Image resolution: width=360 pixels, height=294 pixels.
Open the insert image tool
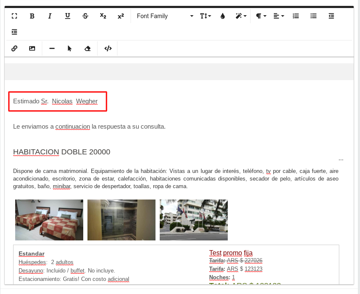coord(32,48)
